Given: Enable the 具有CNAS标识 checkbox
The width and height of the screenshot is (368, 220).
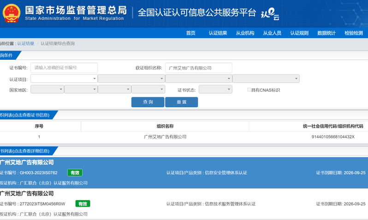Looking at the screenshot, I should [249, 90].
